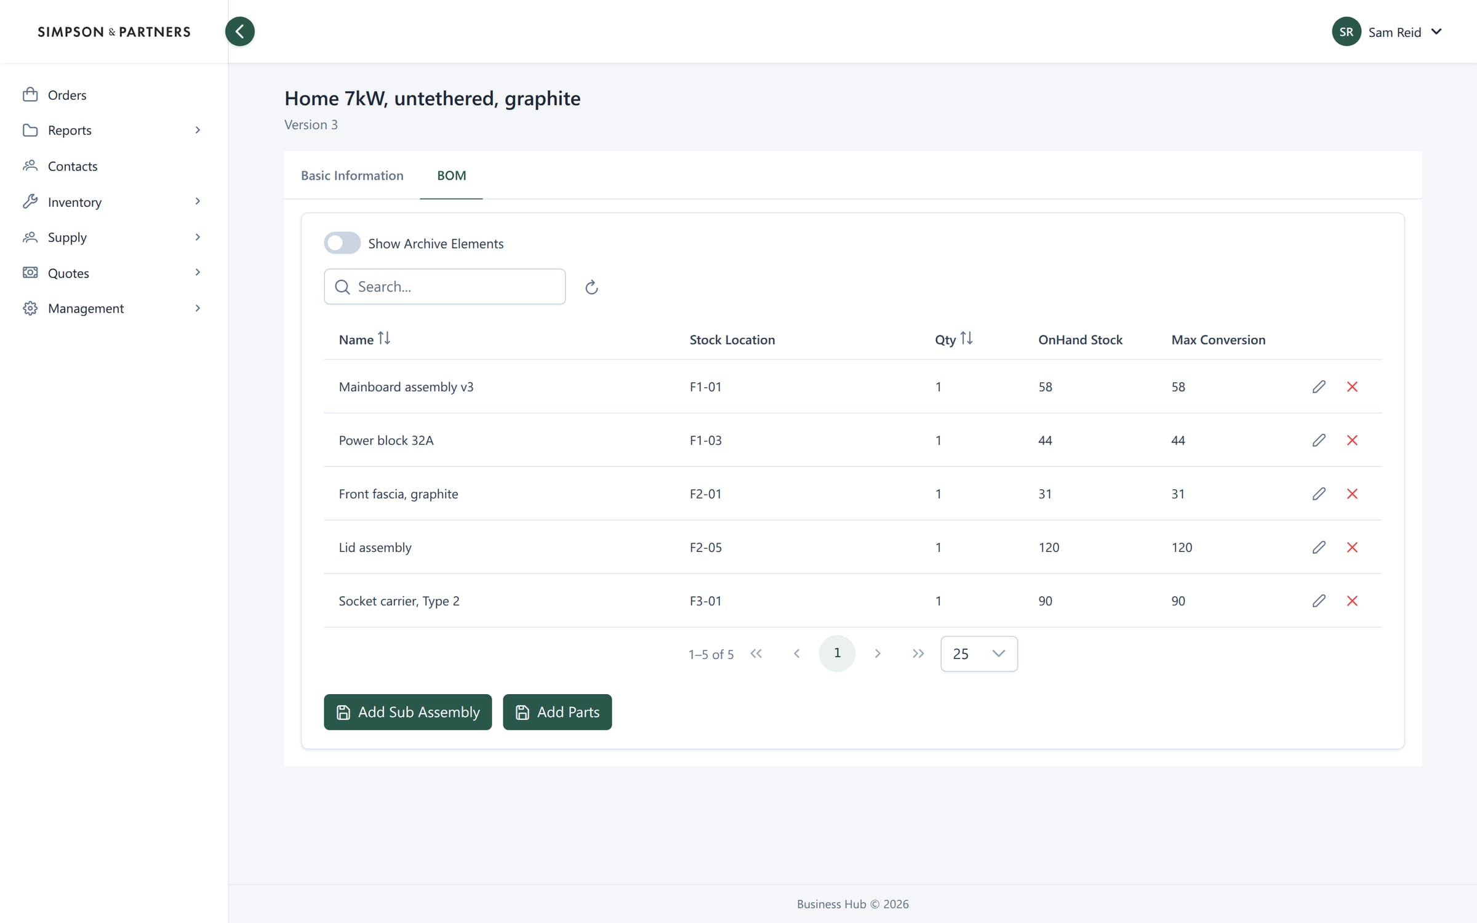Image resolution: width=1477 pixels, height=923 pixels.
Task: Collapse the sidebar with the back arrow button
Action: [239, 31]
